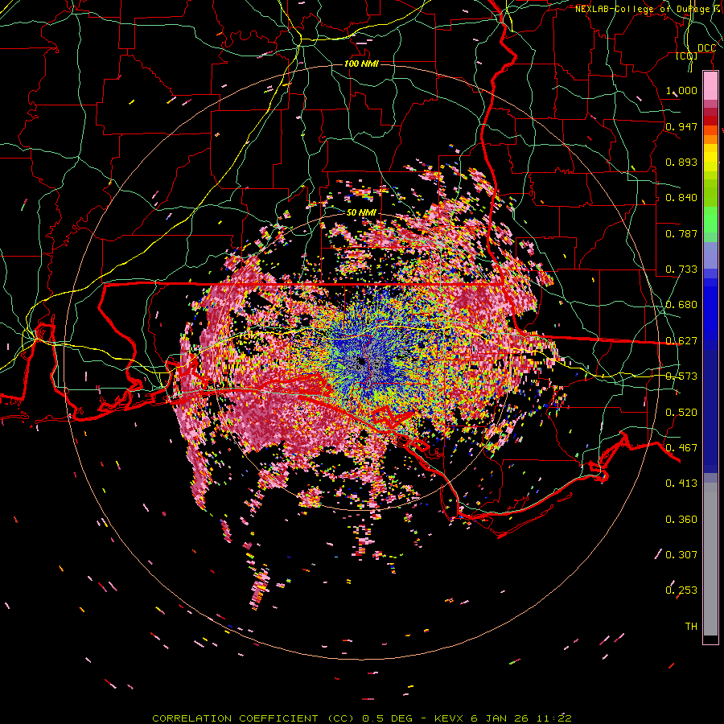The image size is (724, 724).
Task: Pick the gray lower color bar segment
Action: click(x=710, y=559)
